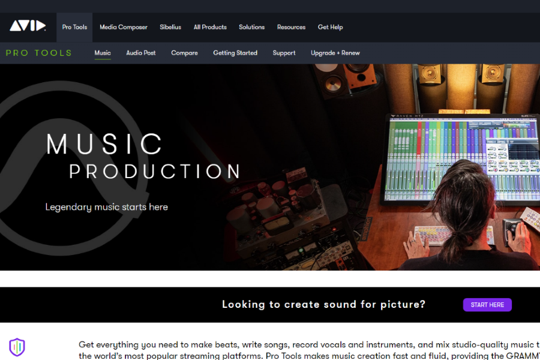Click the shield equalizer icon
This screenshot has height=360, width=540.
click(17, 347)
